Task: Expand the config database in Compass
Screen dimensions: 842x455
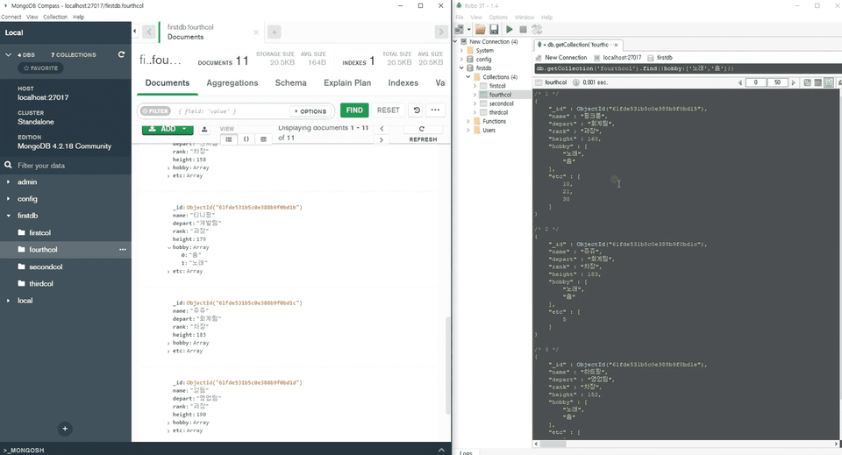Action: pyautogui.click(x=8, y=198)
